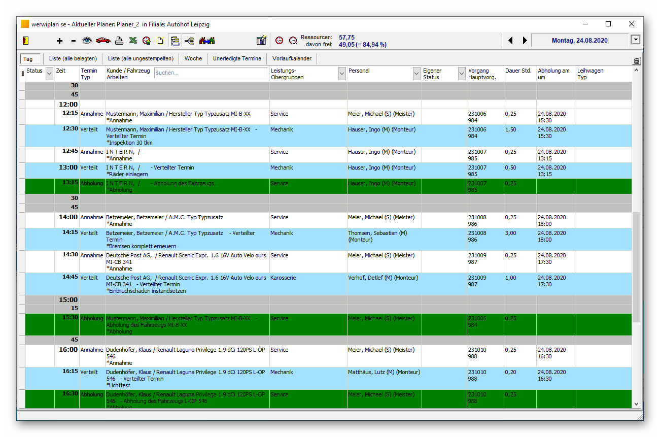This screenshot has height=437, width=660.
Task: Switch to the Woche tab
Action: coord(193,58)
